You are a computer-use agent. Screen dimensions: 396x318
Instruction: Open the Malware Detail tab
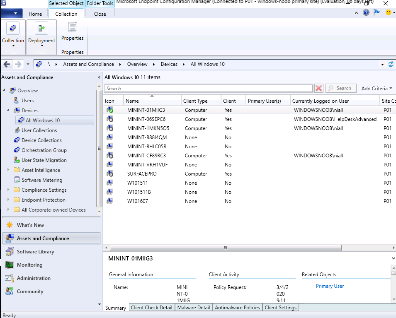pos(194,307)
